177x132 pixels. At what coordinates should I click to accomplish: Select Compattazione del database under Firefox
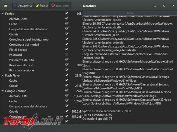[28, 29]
